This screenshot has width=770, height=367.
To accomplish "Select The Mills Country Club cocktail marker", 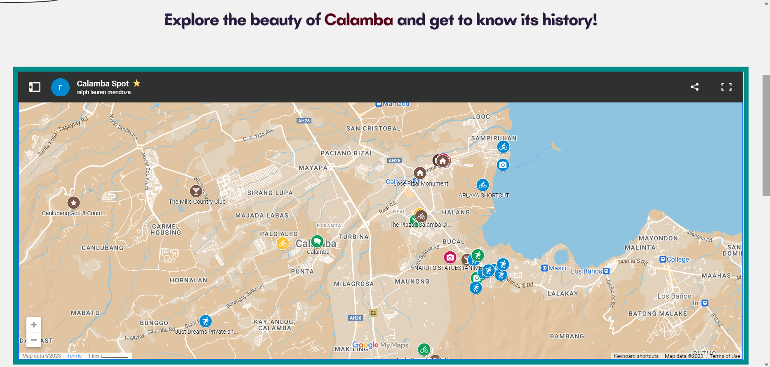I will point(196,191).
